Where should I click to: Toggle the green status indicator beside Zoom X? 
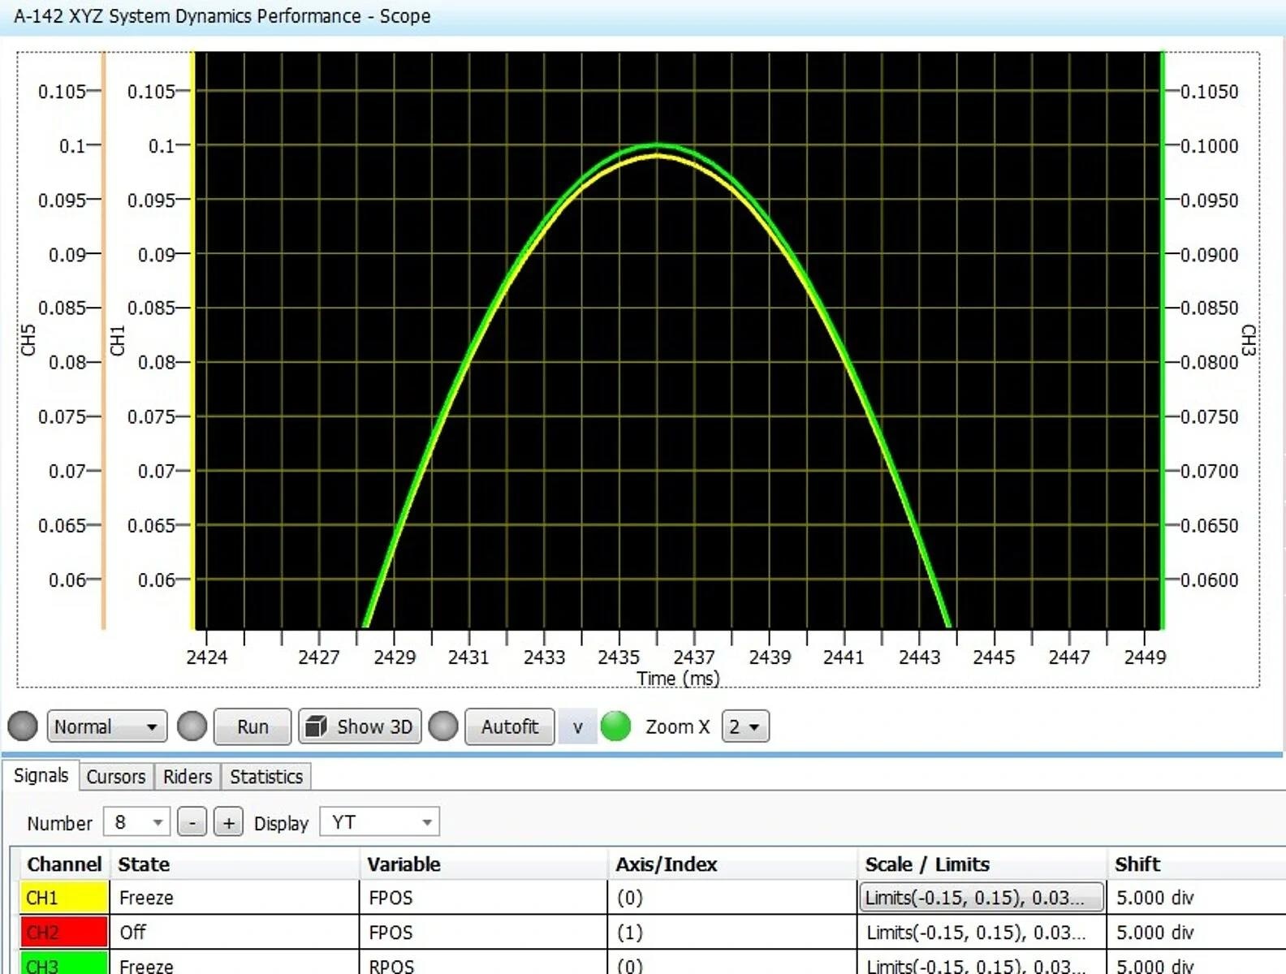coord(615,726)
